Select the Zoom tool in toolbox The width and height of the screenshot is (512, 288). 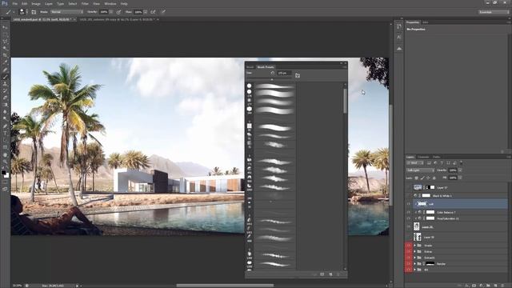(x=5, y=162)
